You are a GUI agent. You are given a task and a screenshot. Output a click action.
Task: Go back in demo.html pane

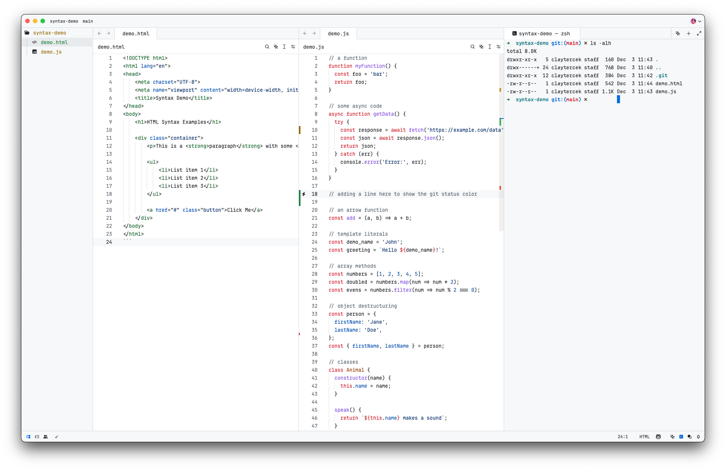(100, 34)
